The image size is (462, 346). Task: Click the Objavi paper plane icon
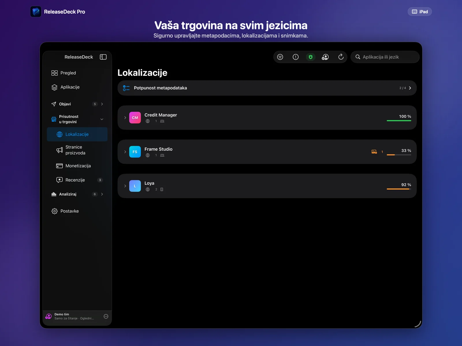coord(54,104)
